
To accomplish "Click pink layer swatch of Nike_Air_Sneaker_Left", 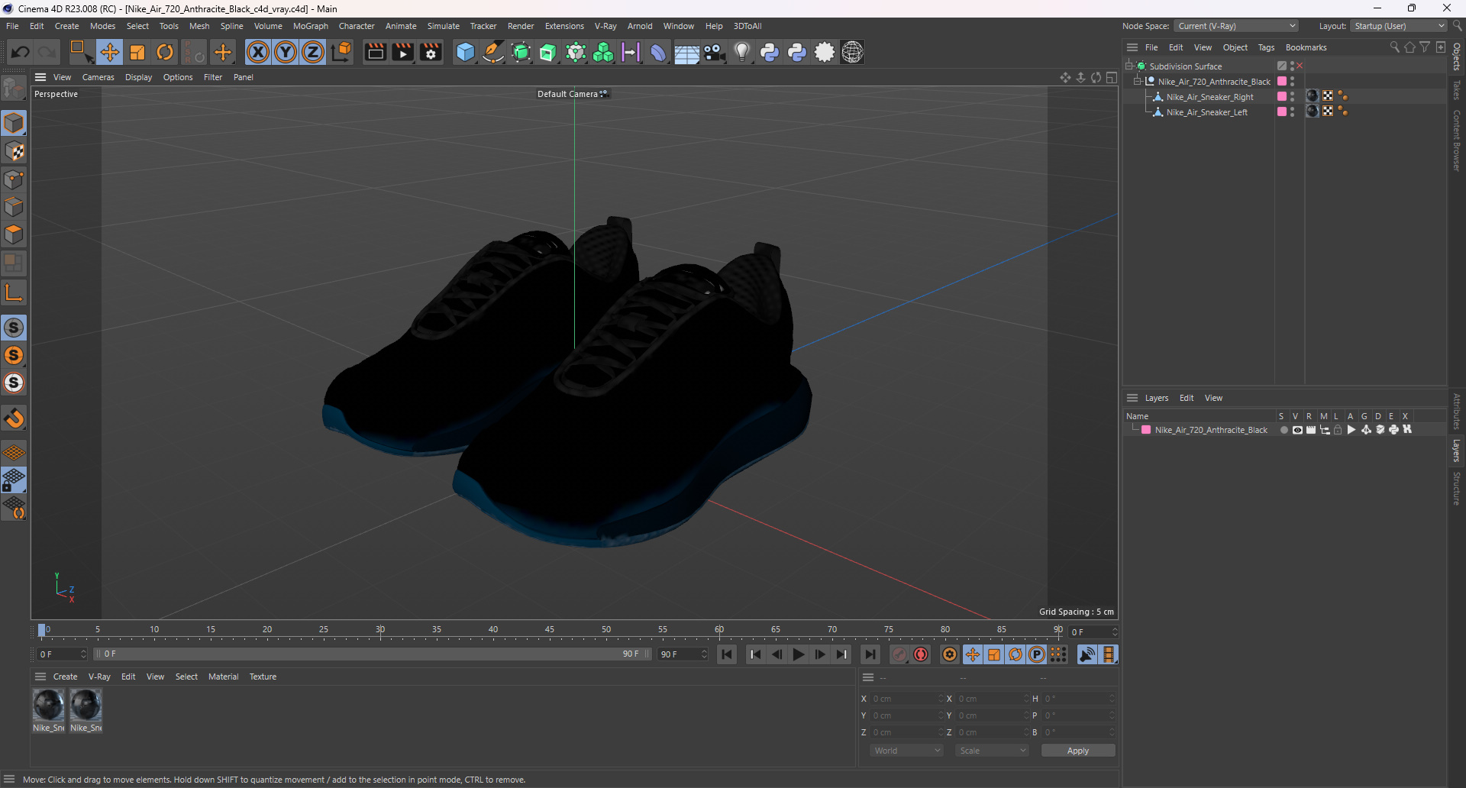I will [x=1282, y=111].
